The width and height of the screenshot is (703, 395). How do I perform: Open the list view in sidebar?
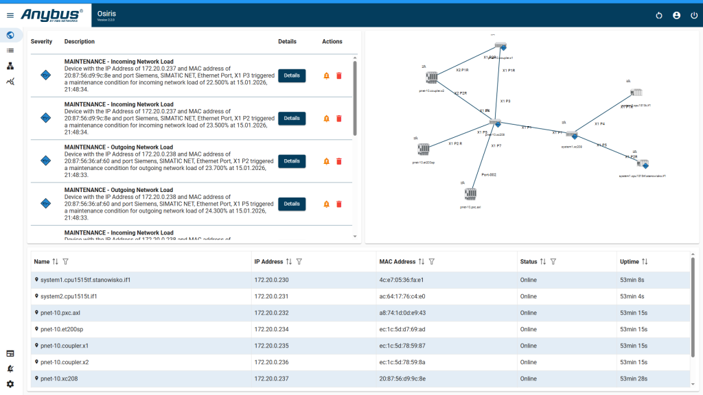point(10,51)
